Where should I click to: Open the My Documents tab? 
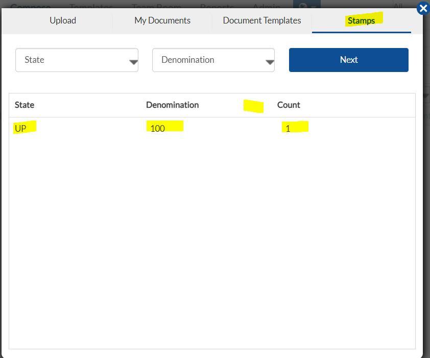point(162,20)
